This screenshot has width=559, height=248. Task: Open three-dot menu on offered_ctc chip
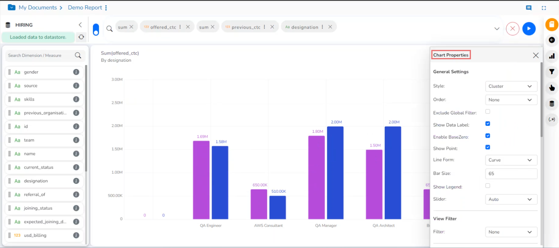pyautogui.click(x=180, y=27)
